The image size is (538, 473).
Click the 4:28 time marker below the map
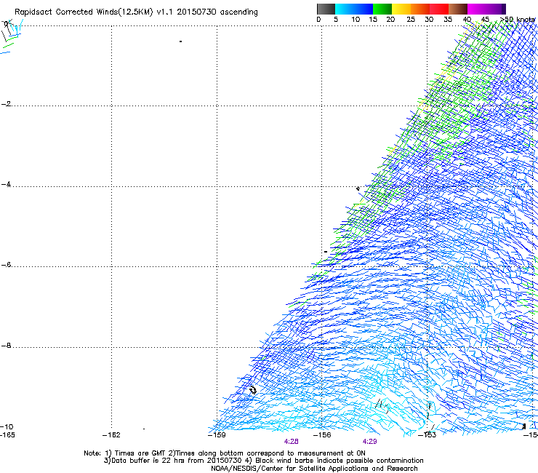coord(291,442)
